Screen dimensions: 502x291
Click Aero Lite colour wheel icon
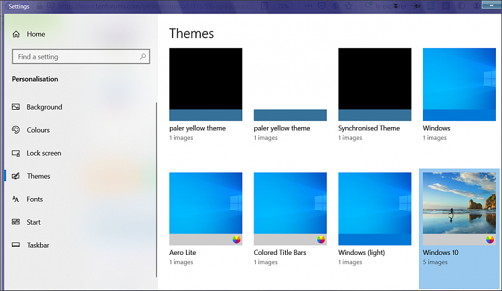pyautogui.click(x=236, y=239)
